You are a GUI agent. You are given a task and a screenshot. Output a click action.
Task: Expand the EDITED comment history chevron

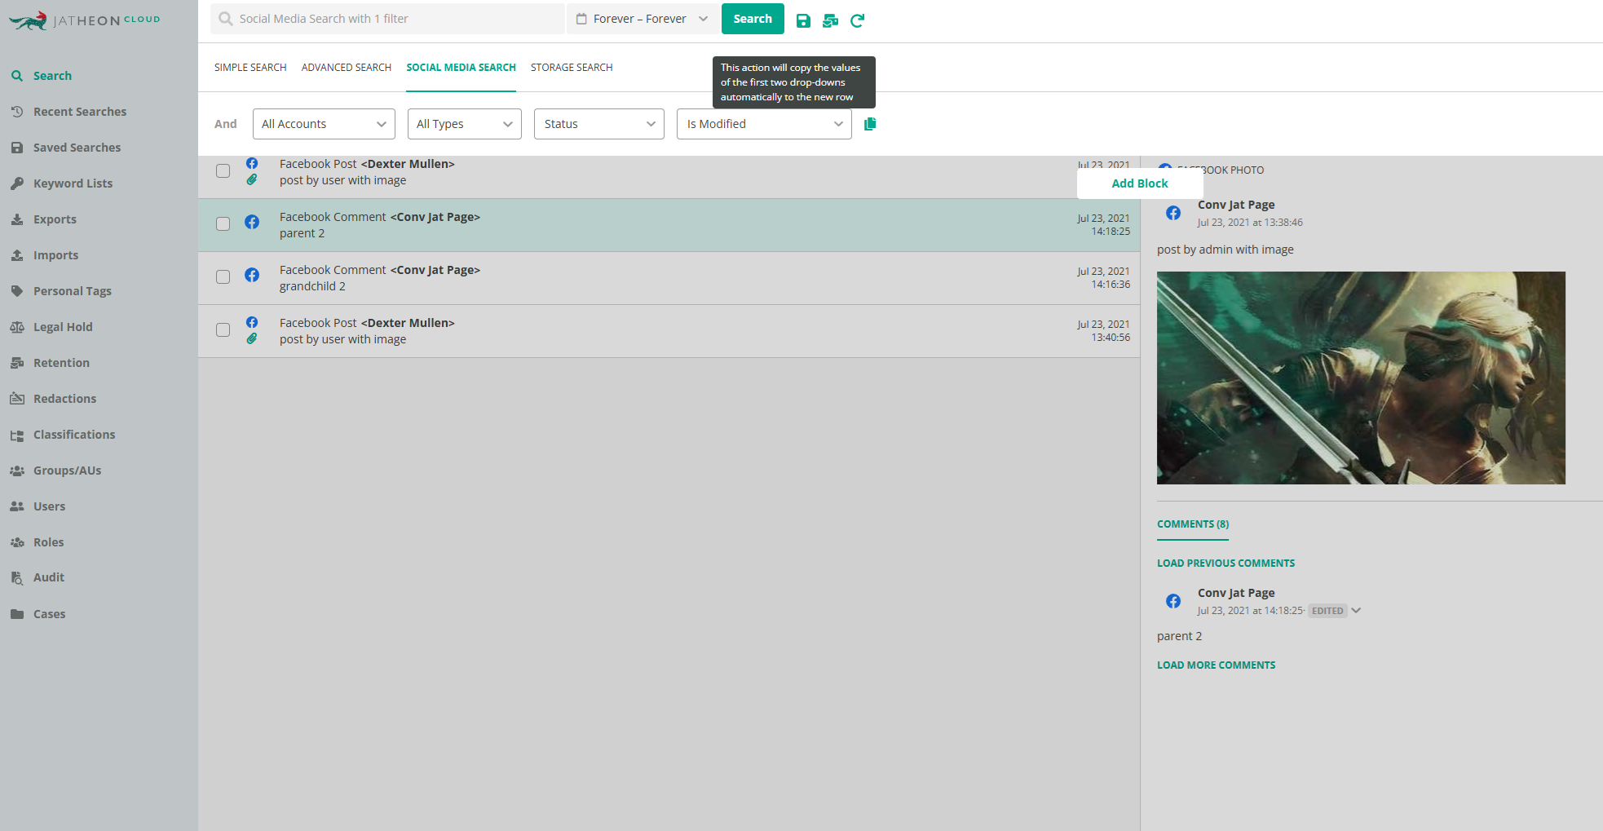(1356, 610)
